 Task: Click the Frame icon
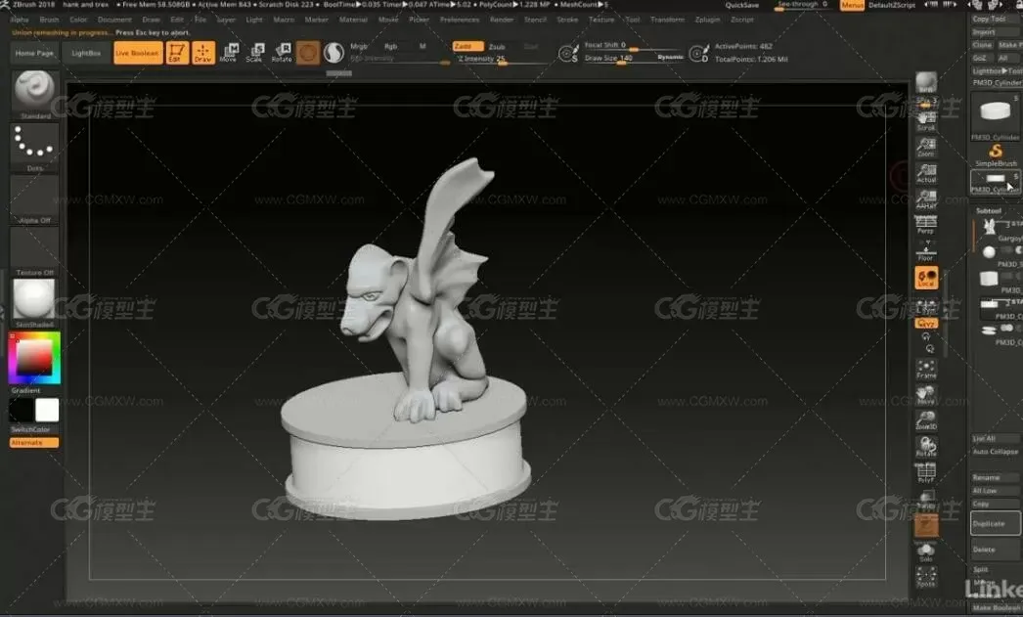(926, 370)
